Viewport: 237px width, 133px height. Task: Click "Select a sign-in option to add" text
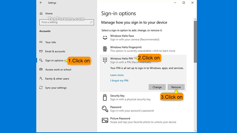tap(132, 30)
